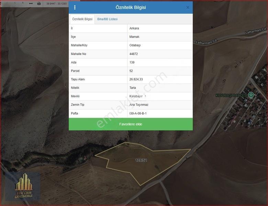Viewport: 268px width, 206px height.
Task: Click the Mahalle/Köy label cell
Action: point(98,45)
